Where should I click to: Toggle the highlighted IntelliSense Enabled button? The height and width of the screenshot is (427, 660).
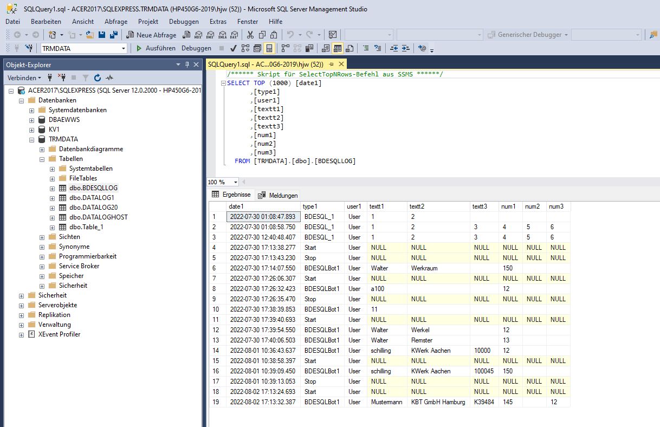pos(269,48)
